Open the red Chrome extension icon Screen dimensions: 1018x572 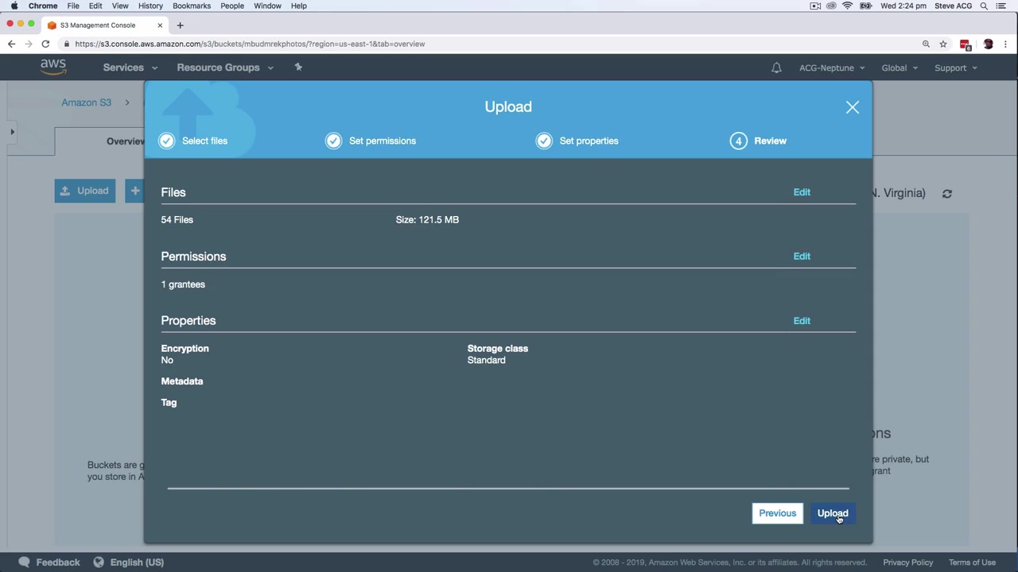pyautogui.click(x=966, y=44)
